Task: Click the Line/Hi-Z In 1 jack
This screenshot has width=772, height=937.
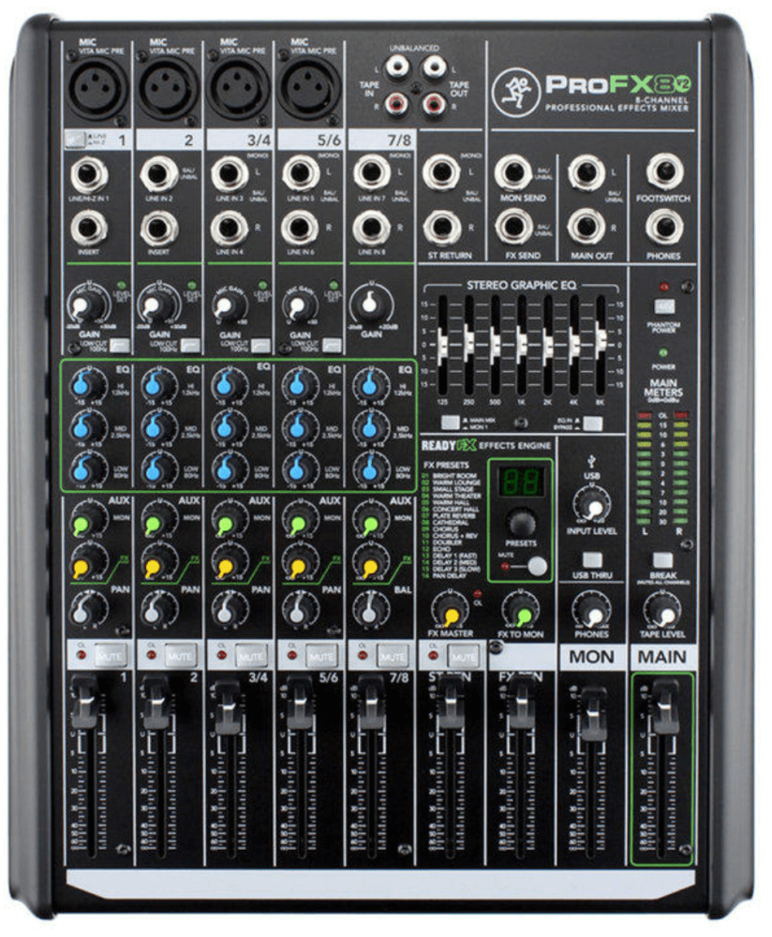Action: (88, 175)
